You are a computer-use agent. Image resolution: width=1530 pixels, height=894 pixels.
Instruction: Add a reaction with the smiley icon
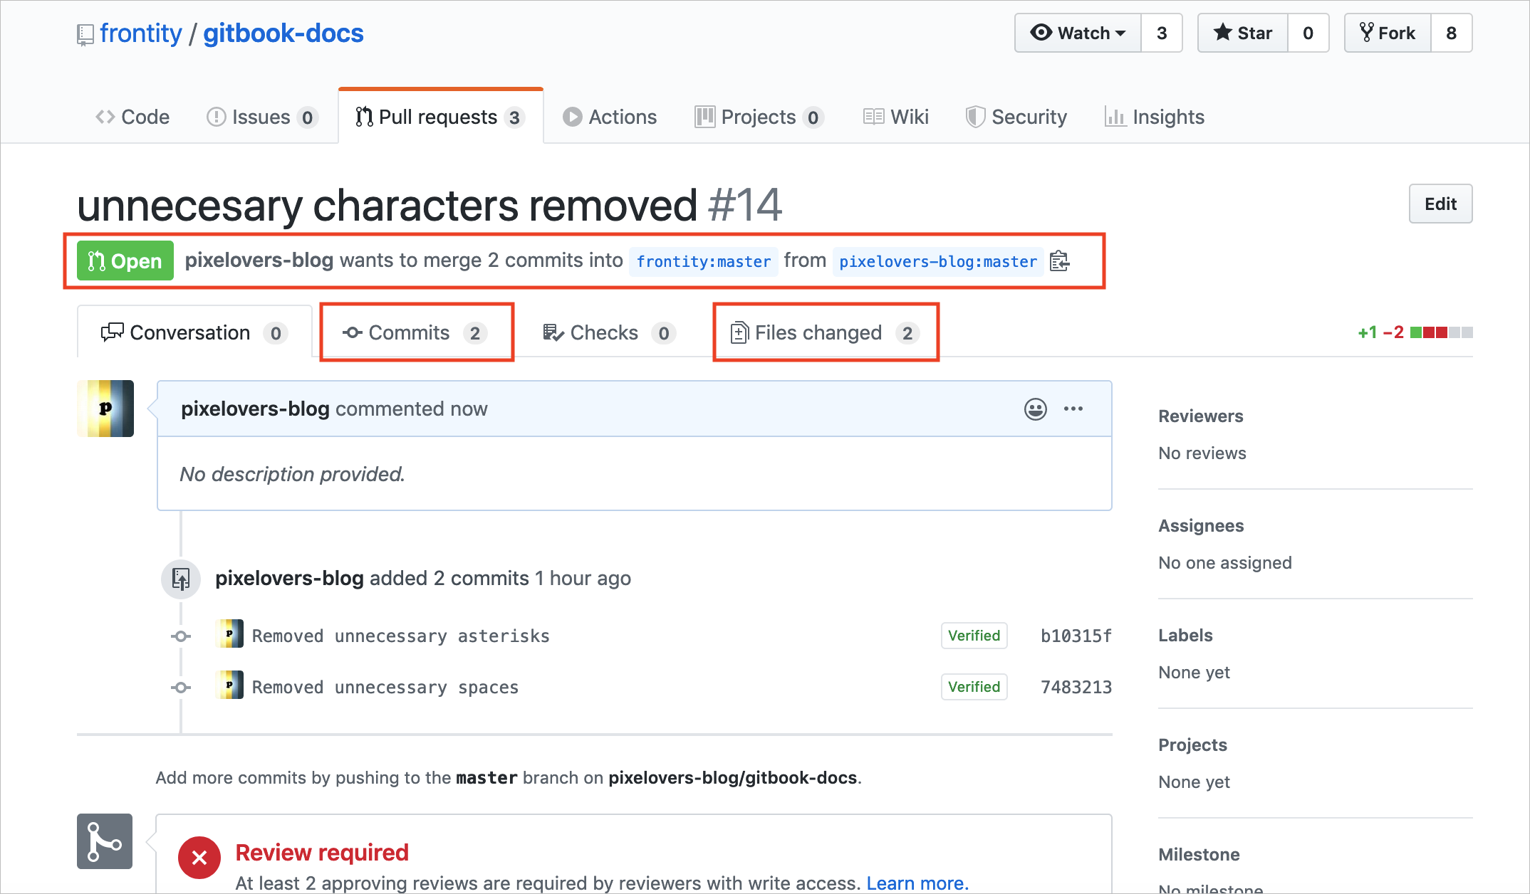click(1036, 409)
